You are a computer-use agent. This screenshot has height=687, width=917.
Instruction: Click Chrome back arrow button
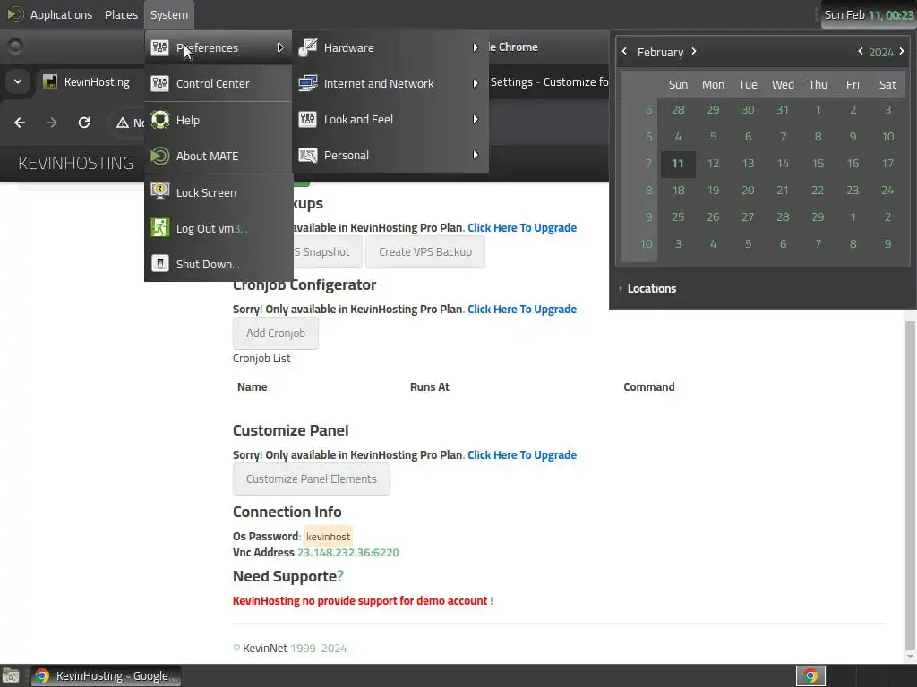20,122
